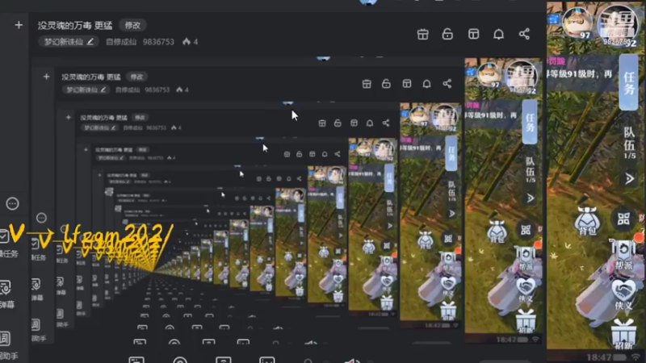Screen dimensions: 646x363
Task: Toggle the notification bell in the outermost top toolbar
Action: (x=498, y=34)
